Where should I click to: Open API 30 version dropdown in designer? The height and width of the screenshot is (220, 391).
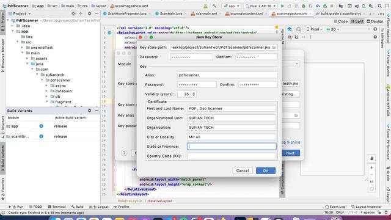click(333, 29)
